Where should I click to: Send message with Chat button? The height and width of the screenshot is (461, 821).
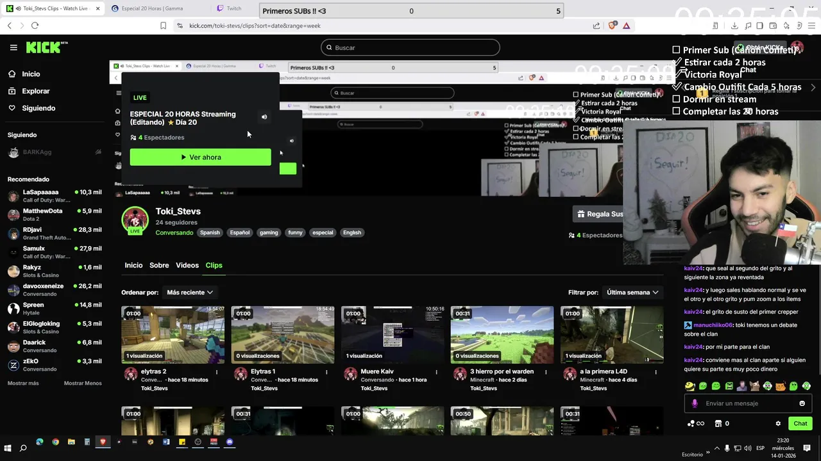(x=800, y=423)
